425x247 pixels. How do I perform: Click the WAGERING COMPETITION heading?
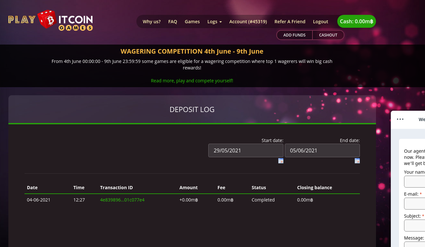[192, 51]
